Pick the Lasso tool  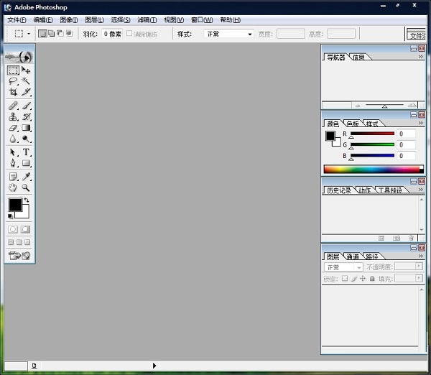pyautogui.click(x=13, y=81)
